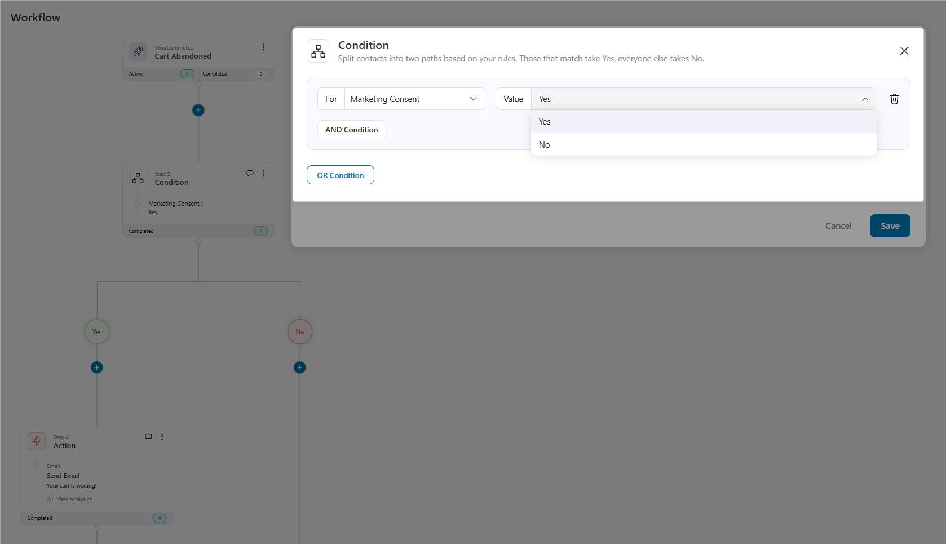Open the Marketing Consent field dropdown
Image resolution: width=946 pixels, height=544 pixels.
(414, 99)
